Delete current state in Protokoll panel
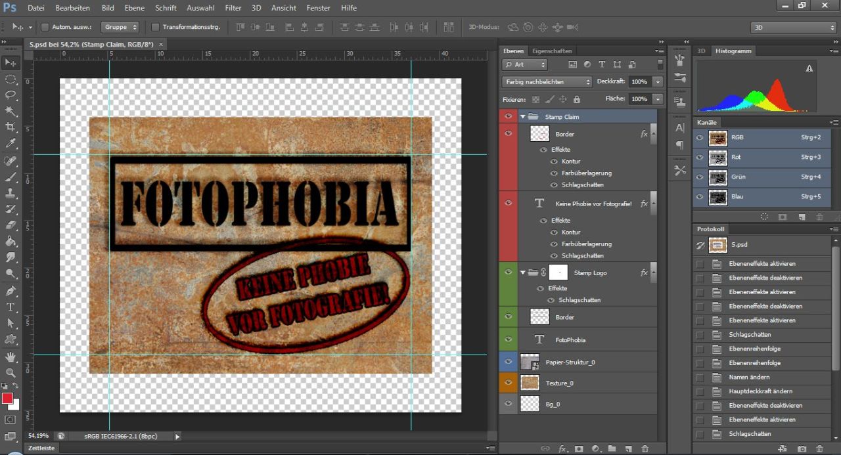The image size is (841, 455). (x=819, y=449)
